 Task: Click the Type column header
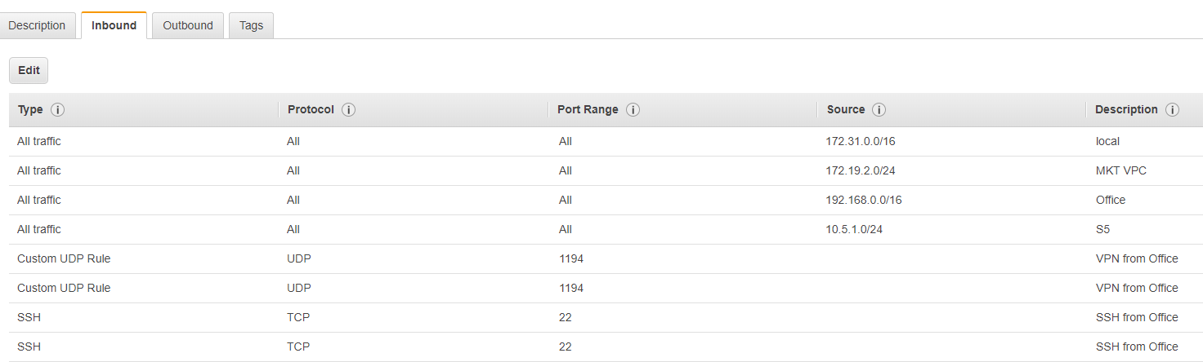(30, 110)
